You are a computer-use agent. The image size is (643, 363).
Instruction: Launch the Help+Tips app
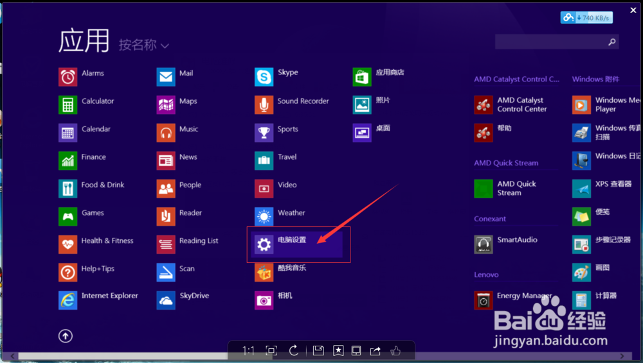pos(87,272)
